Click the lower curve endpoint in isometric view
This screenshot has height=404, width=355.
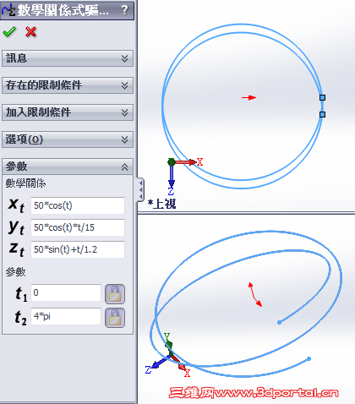click(309, 358)
